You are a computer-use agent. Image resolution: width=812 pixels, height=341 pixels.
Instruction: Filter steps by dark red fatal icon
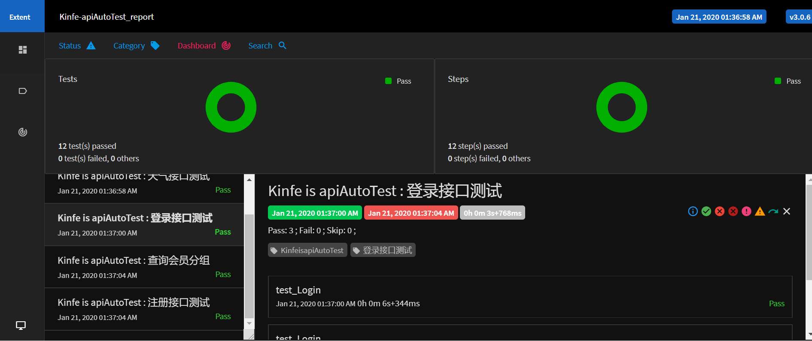click(x=733, y=211)
